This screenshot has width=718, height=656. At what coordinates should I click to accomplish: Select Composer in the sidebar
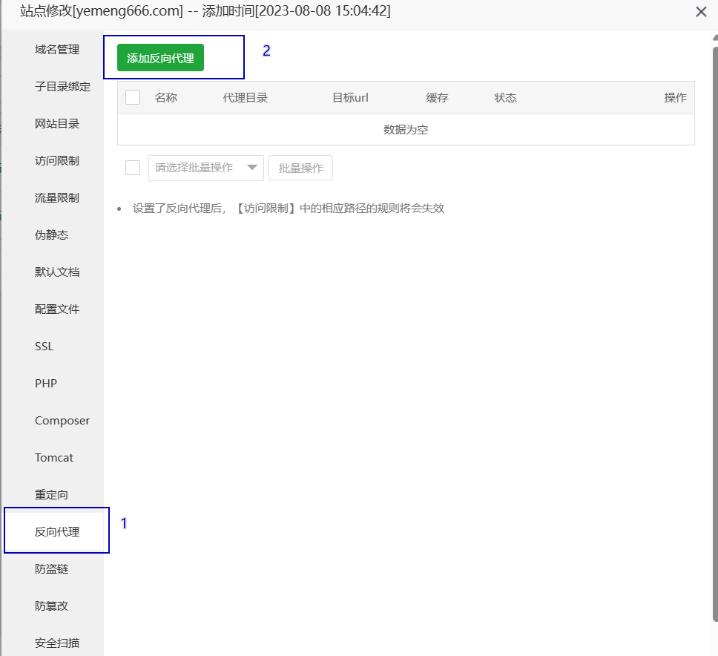tap(62, 421)
